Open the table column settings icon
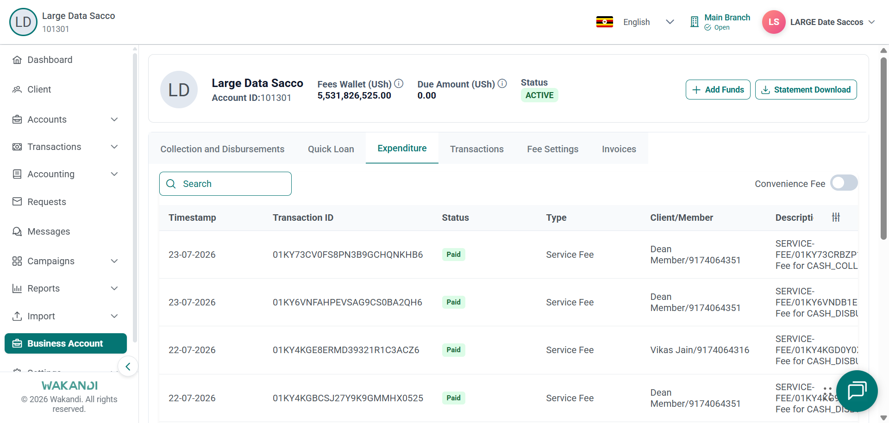 pos(836,217)
